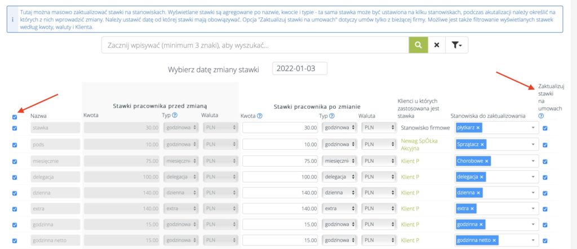Click the search text input field

point(255,45)
